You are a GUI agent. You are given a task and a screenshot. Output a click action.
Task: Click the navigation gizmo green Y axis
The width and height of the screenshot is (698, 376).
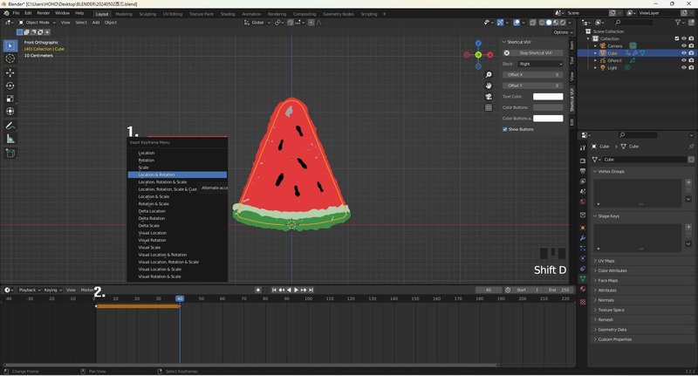478,55
